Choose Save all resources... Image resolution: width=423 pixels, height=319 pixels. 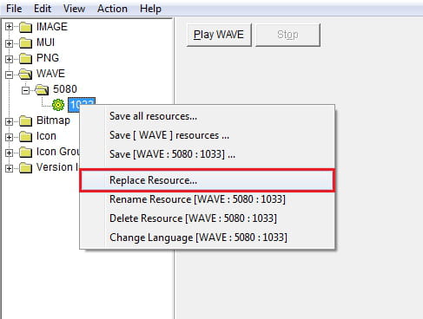pos(208,116)
